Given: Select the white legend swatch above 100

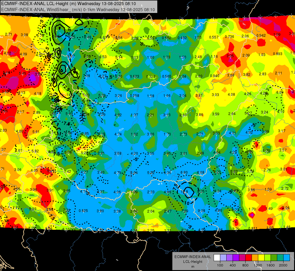Looking at the screenshot, I should click(217, 258).
